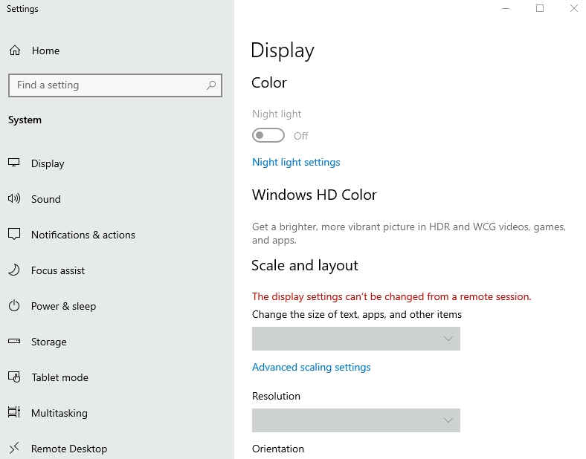Toggle the Night light switch
The image size is (586, 459).
pos(268,135)
